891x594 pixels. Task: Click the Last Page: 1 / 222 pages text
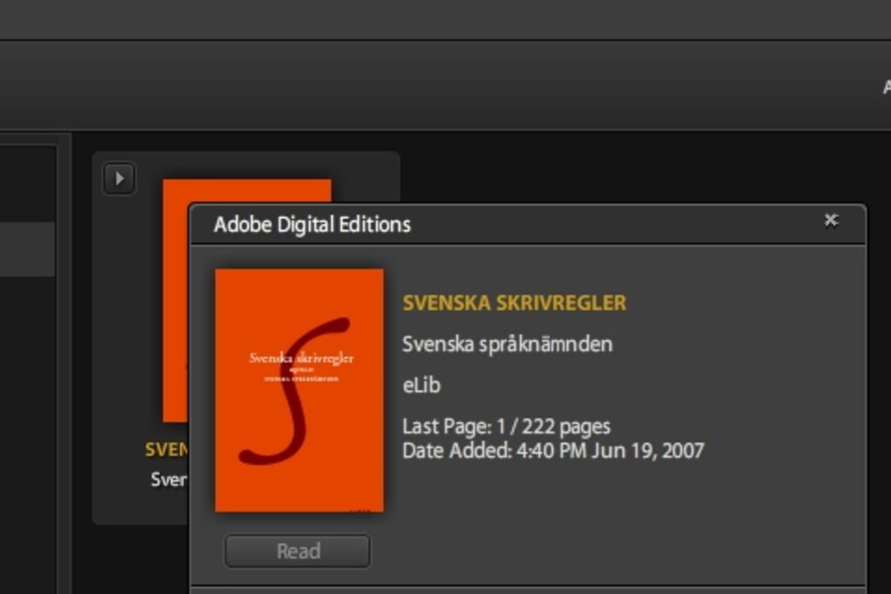(x=507, y=426)
